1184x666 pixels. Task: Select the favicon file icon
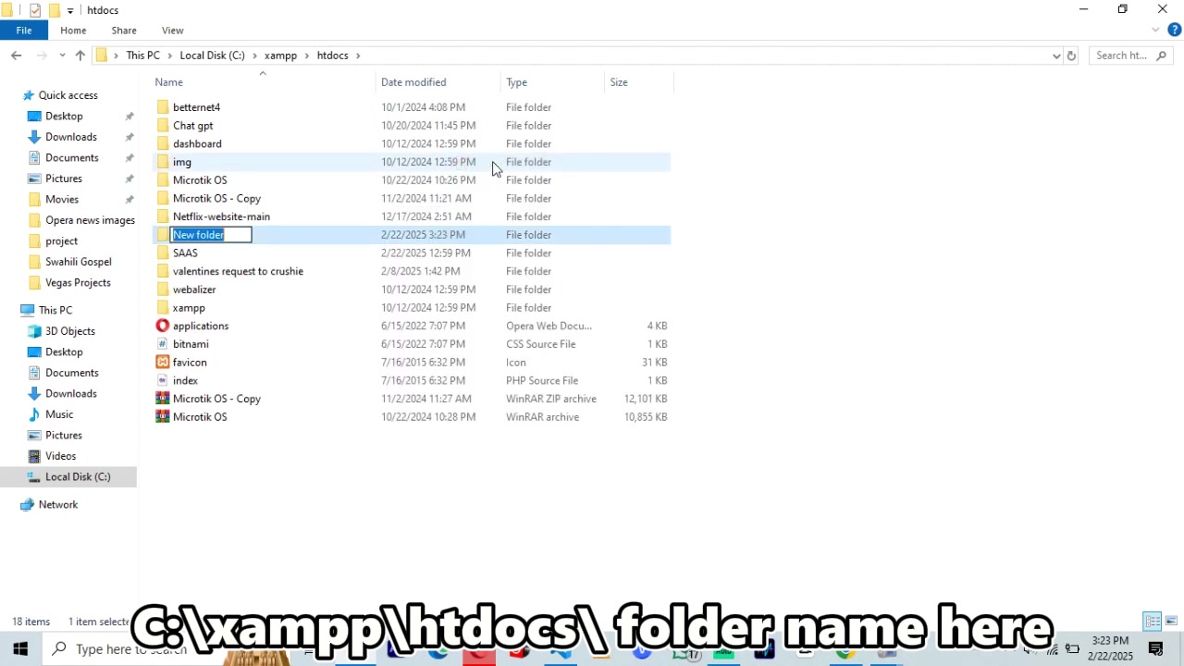click(163, 363)
